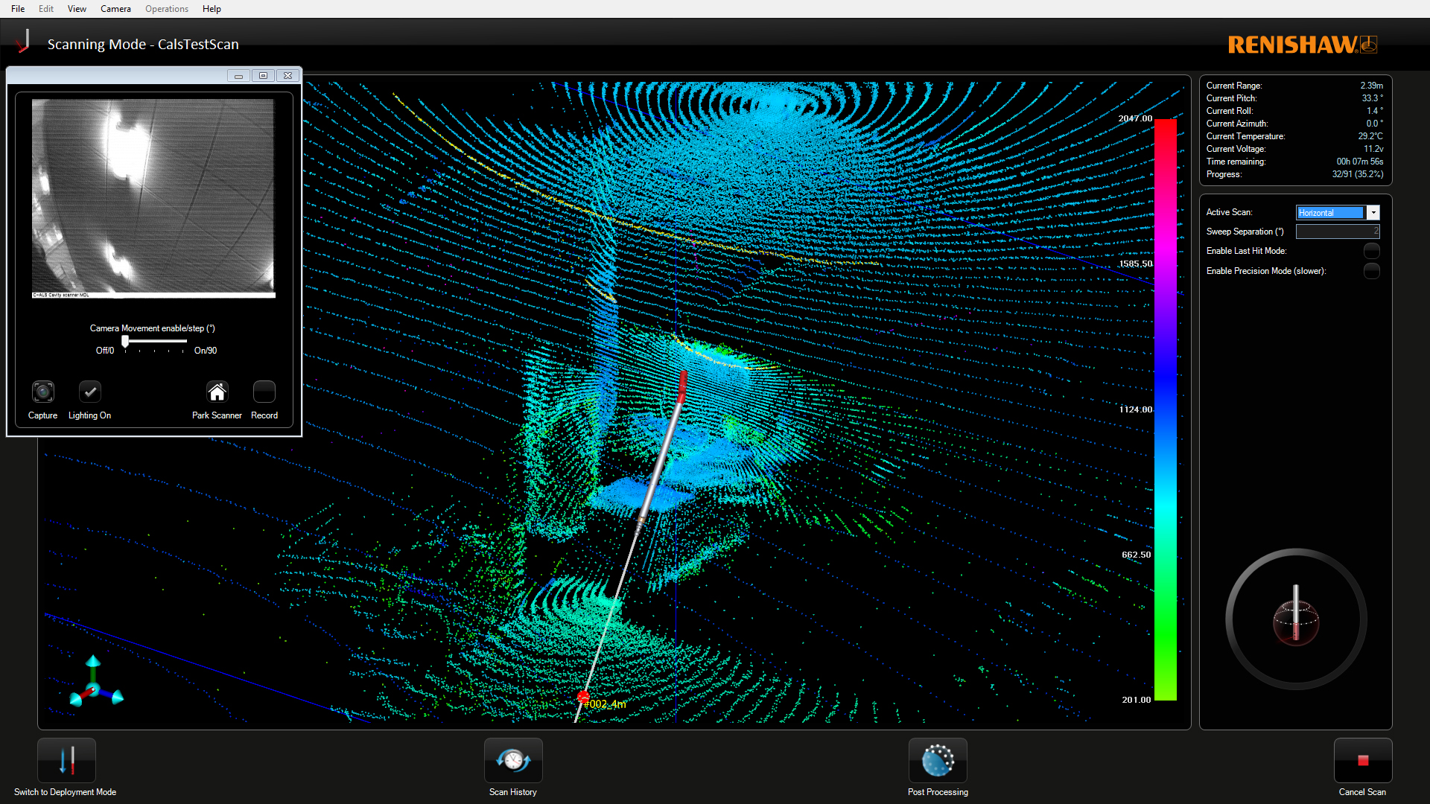
Task: Open Scan History
Action: point(513,761)
